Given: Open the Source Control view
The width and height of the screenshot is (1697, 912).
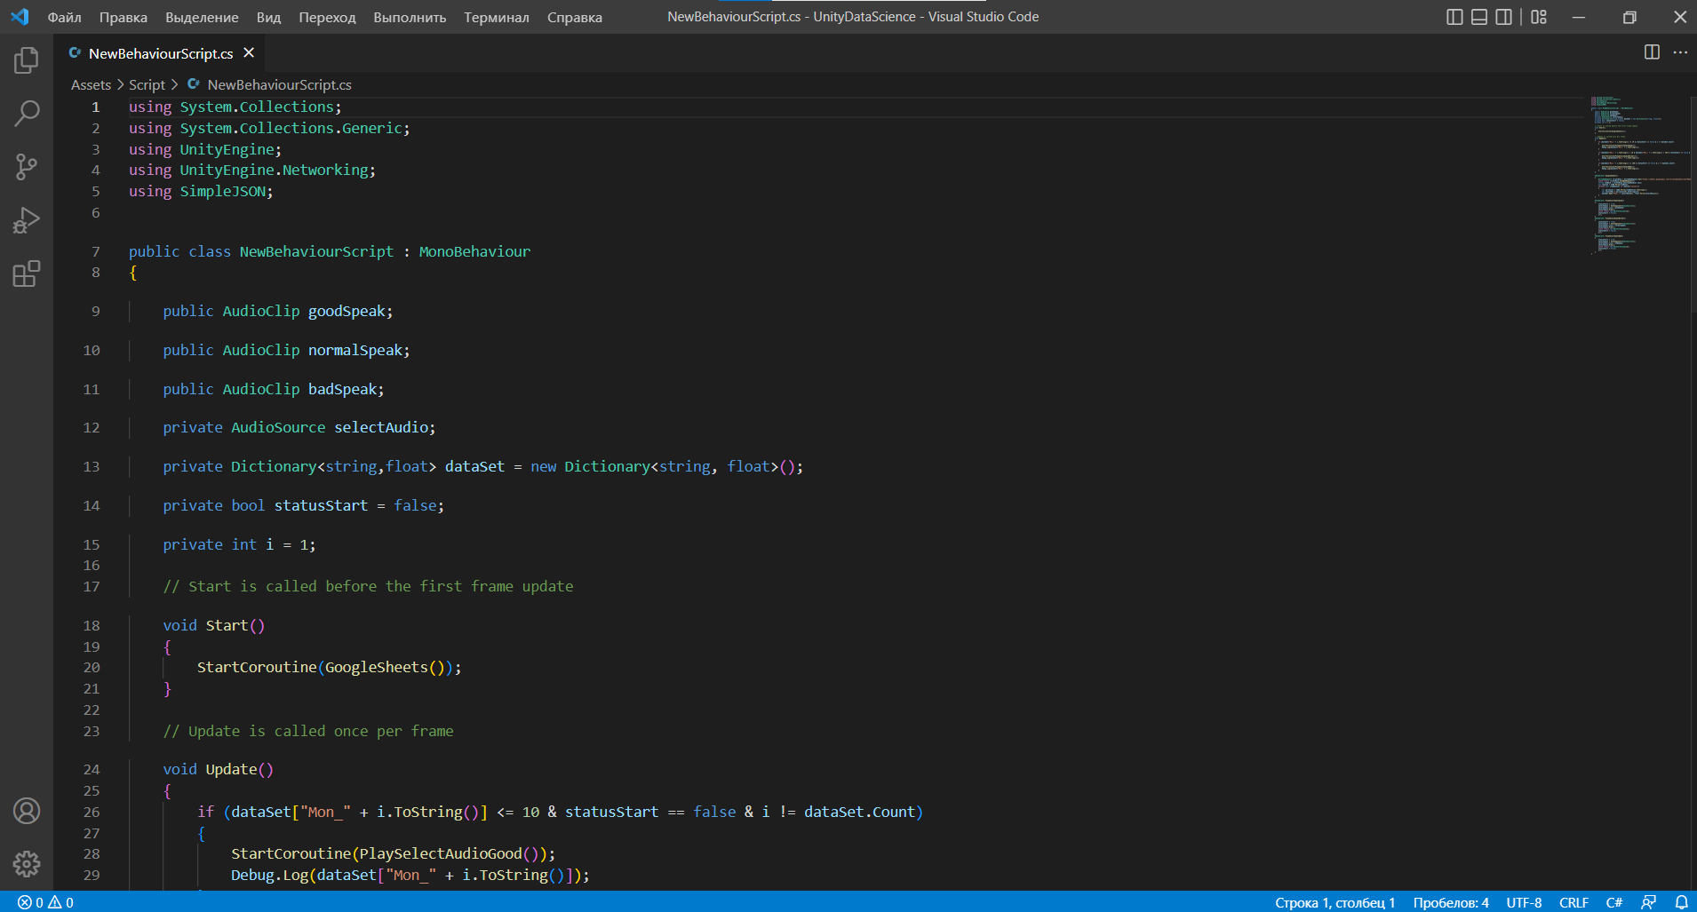Looking at the screenshot, I should (x=26, y=167).
